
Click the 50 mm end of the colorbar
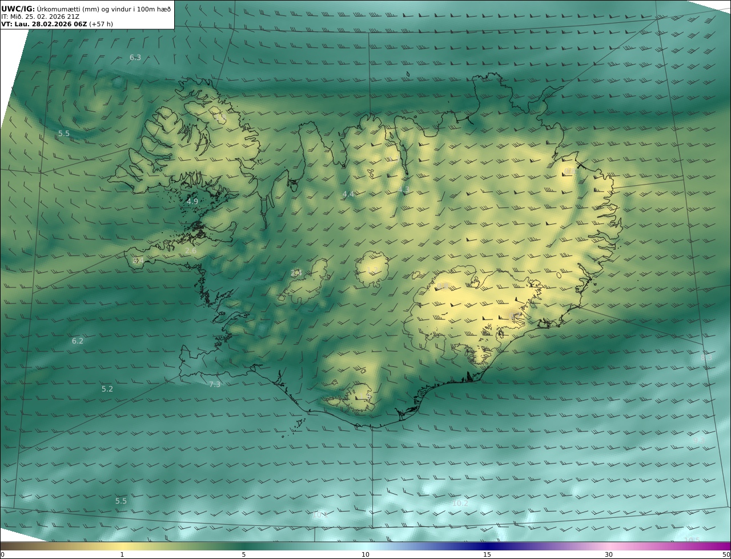point(726,554)
